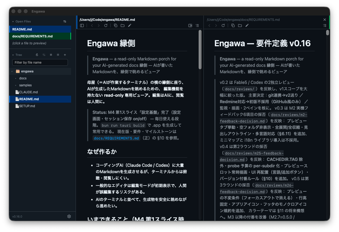
Task: Go back in the REQUIREMENTS.md pane
Action: pos(209,26)
